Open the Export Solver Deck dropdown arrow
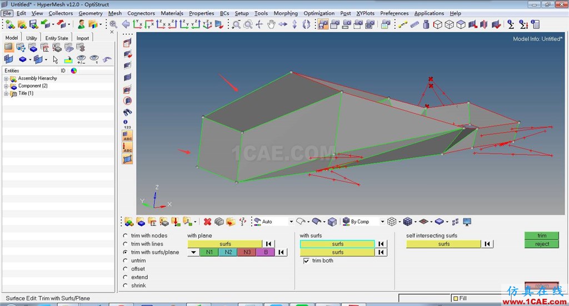569x306 pixels. tap(68, 24)
